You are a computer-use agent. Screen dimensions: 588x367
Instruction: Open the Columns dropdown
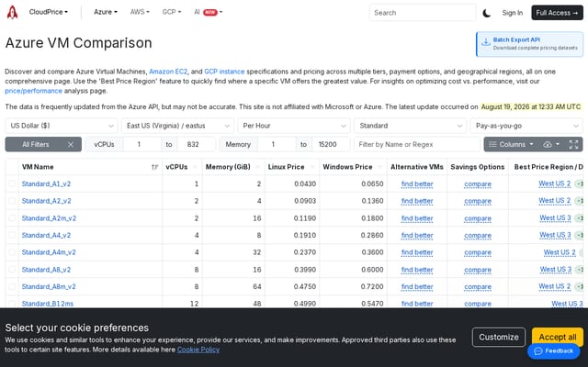click(x=511, y=144)
